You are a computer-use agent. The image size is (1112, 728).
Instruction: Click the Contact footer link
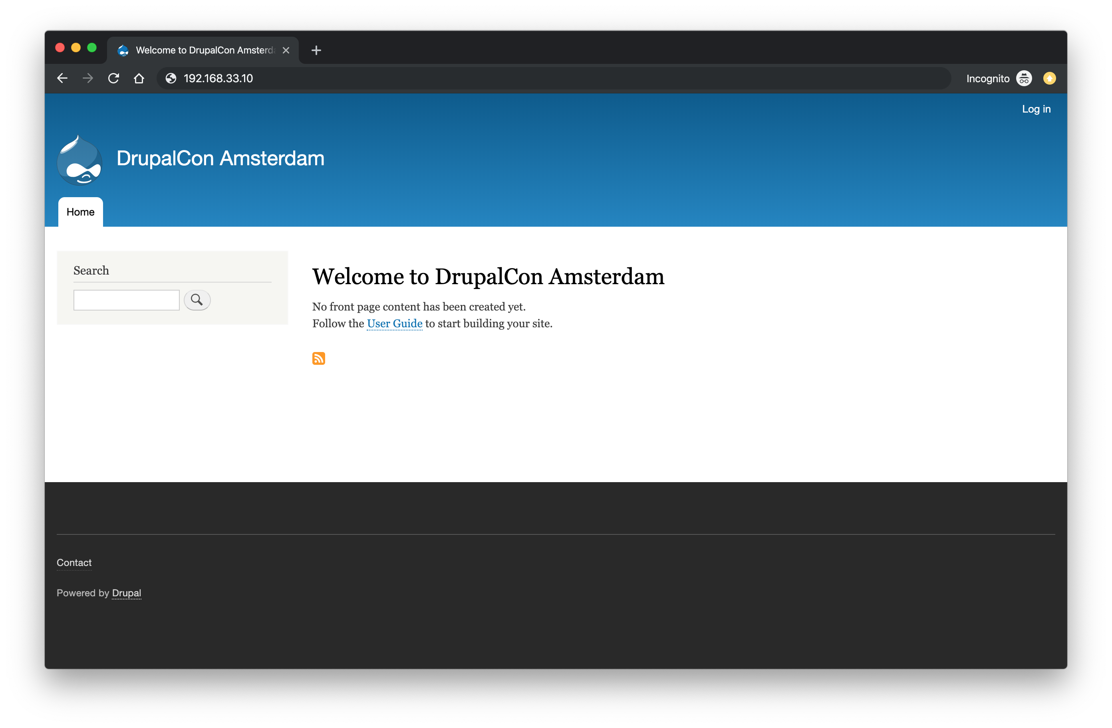tap(74, 562)
